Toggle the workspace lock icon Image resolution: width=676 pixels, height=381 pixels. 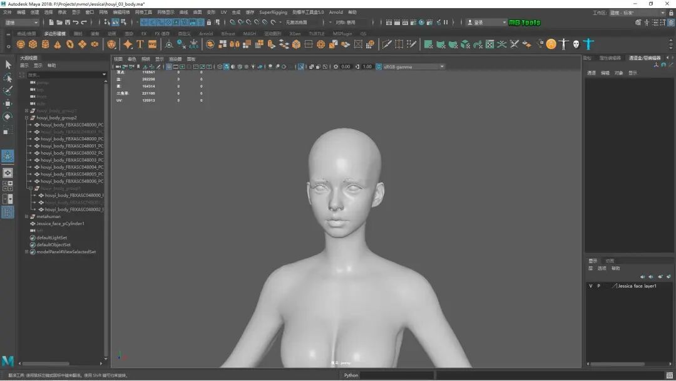click(x=672, y=13)
